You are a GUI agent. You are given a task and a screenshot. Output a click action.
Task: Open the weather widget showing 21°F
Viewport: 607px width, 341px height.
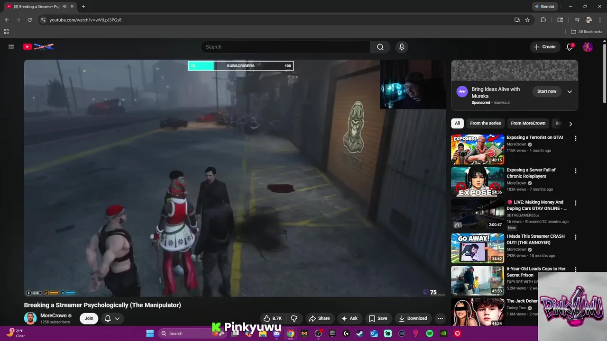click(16, 333)
